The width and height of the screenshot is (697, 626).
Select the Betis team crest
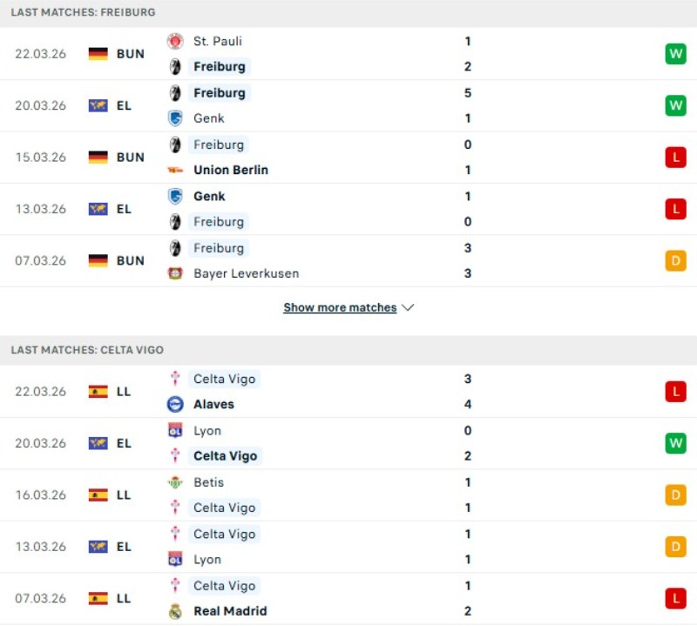point(175,481)
